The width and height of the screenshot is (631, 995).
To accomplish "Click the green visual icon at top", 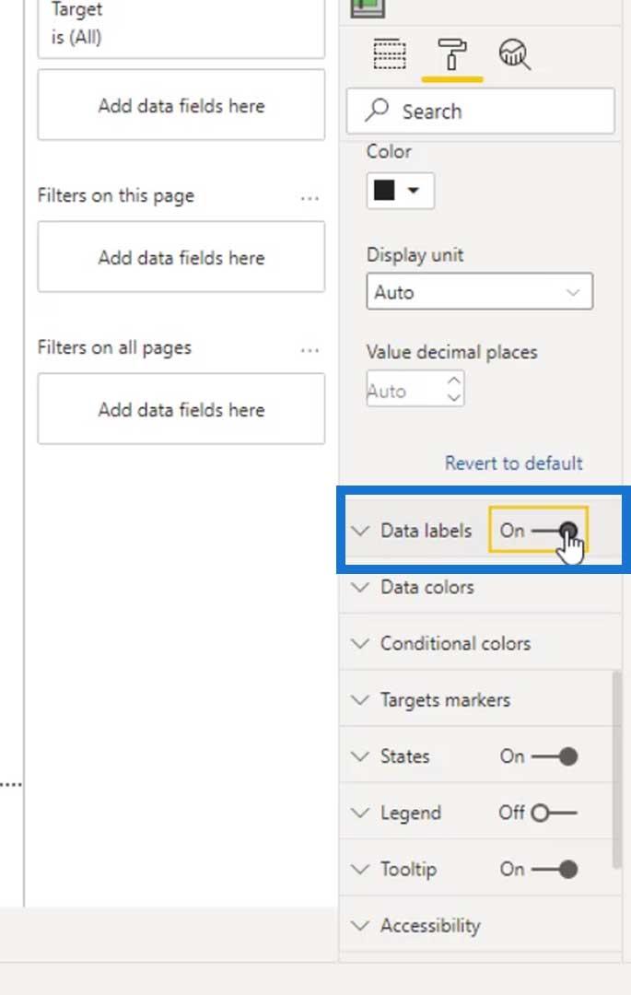I will (x=368, y=7).
